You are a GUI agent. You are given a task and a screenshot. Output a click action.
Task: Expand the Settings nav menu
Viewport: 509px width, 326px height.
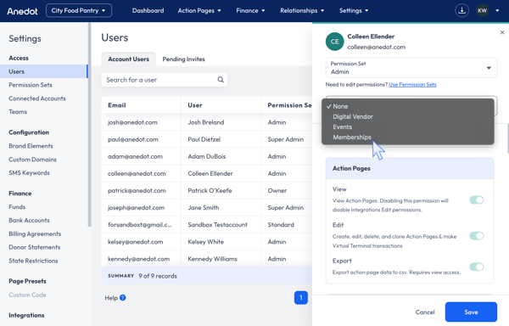click(354, 11)
